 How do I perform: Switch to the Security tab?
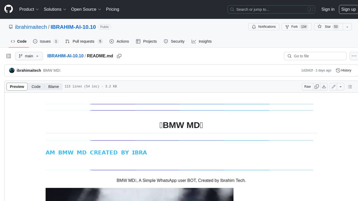(174, 41)
